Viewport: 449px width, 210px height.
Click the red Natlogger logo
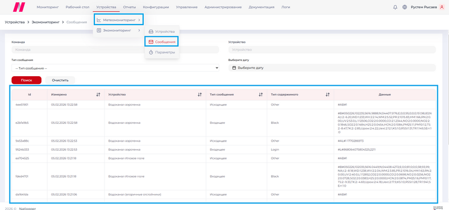pyautogui.click(x=19, y=7)
